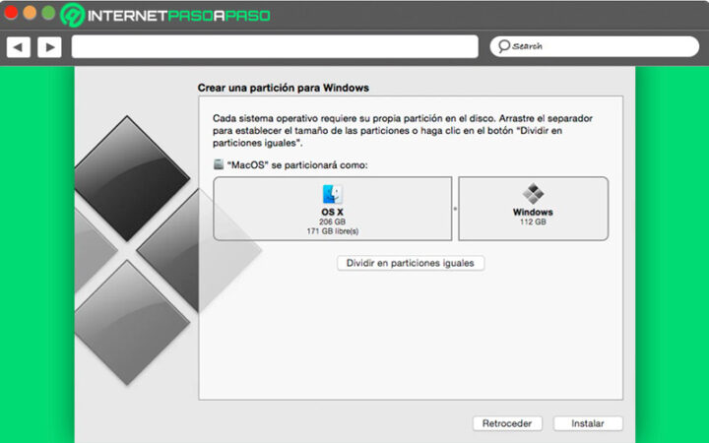Click the "MacOS" se particionará como text
Screen dimensions: 709x443
[x=297, y=165]
